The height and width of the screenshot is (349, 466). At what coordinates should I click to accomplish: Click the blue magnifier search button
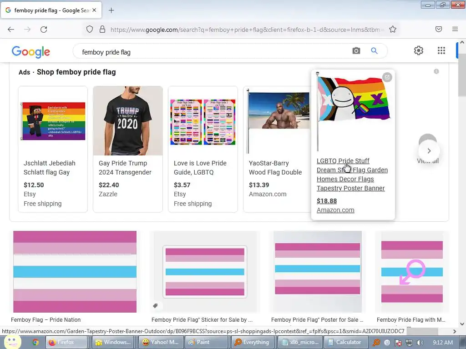pyautogui.click(x=374, y=51)
